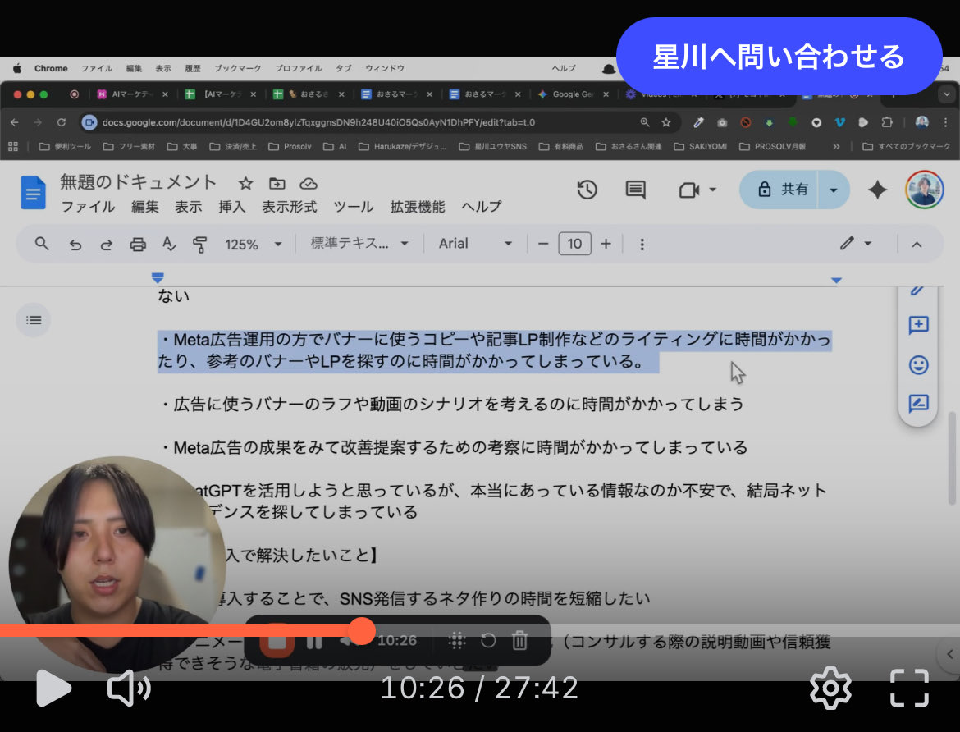Viewport: 960px width, 732px height.
Task: Click the trash icon in the recording bar
Action: tap(519, 640)
